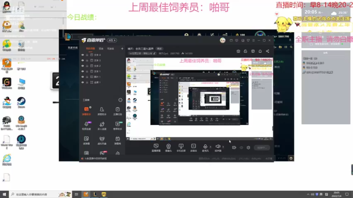353x198 pixels.
Task: Open the gift box icon above the preview
Action: pos(238,51)
